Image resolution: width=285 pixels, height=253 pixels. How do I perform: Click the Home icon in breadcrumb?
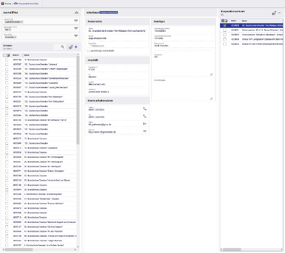coord(2,3)
